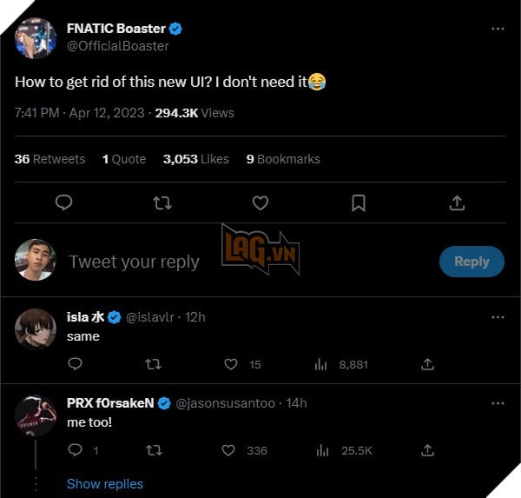
Task: Share the FNATIC Boaster tweet
Action: (x=457, y=203)
